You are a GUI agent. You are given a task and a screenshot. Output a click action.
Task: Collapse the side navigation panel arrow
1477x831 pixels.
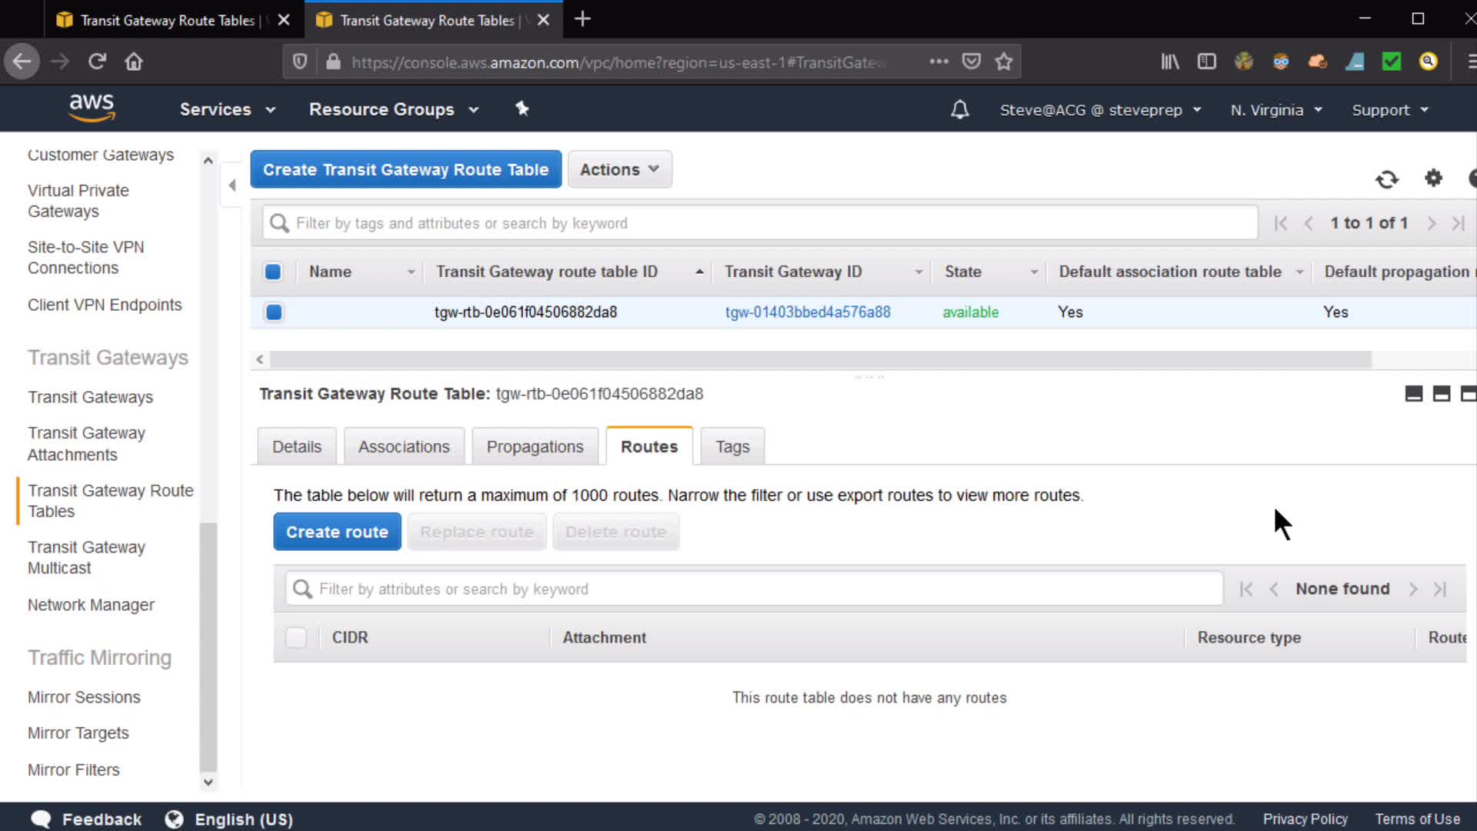pyautogui.click(x=232, y=185)
